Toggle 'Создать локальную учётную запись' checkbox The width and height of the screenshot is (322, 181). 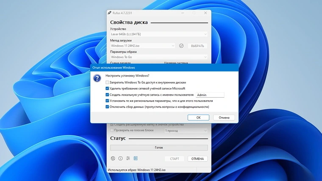pyautogui.click(x=107, y=95)
